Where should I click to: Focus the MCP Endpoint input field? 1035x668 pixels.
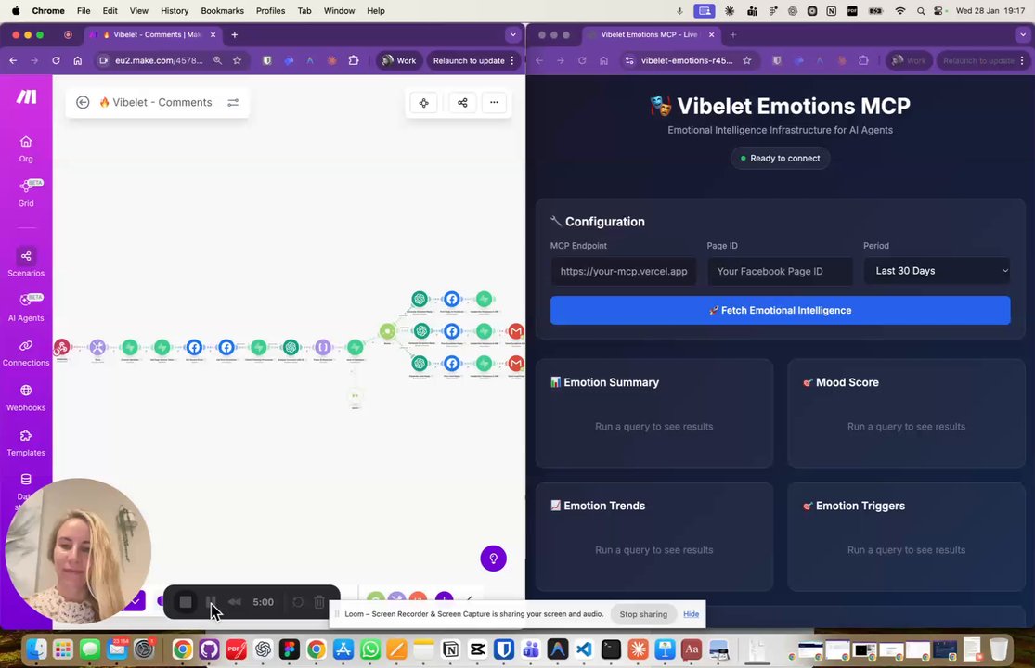pyautogui.click(x=623, y=271)
